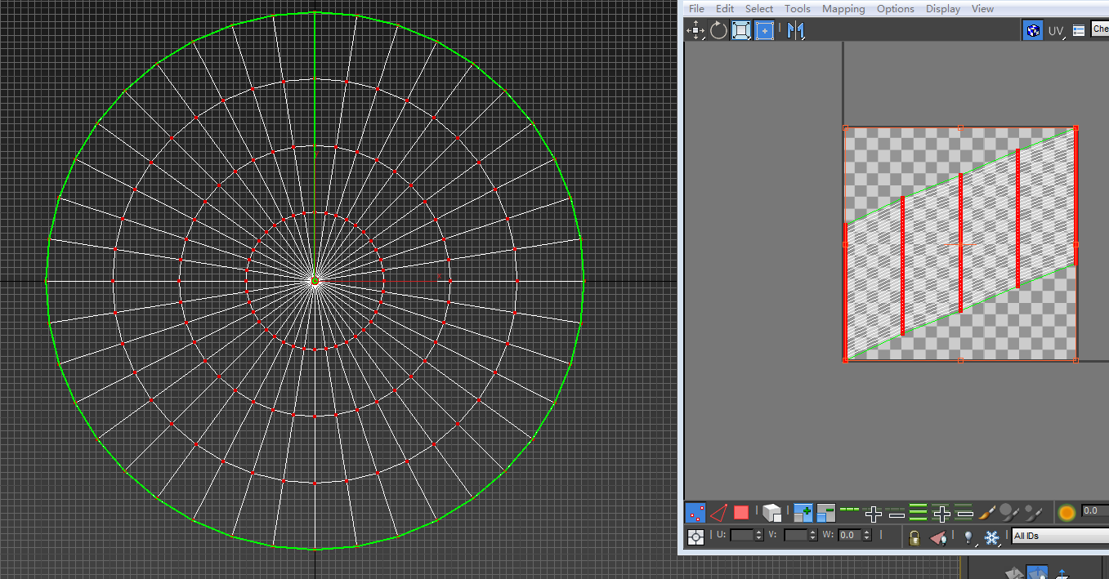Shrink the UV selection
Image resolution: width=1109 pixels, height=579 pixels.
tap(826, 513)
